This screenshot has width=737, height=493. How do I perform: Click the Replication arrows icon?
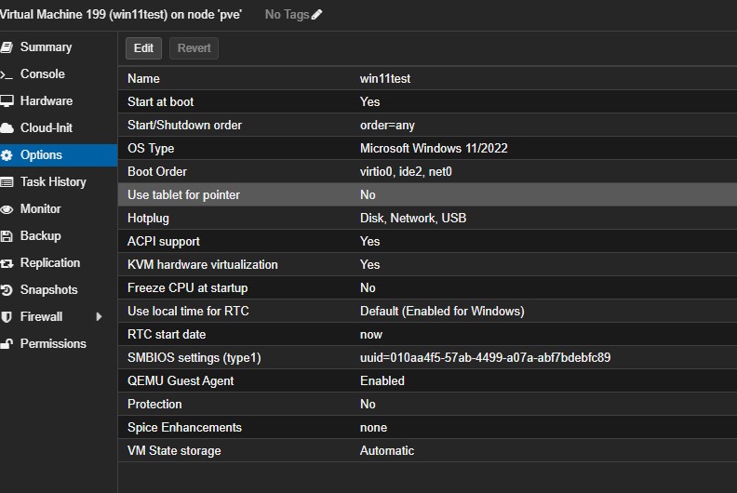[x=7, y=263]
